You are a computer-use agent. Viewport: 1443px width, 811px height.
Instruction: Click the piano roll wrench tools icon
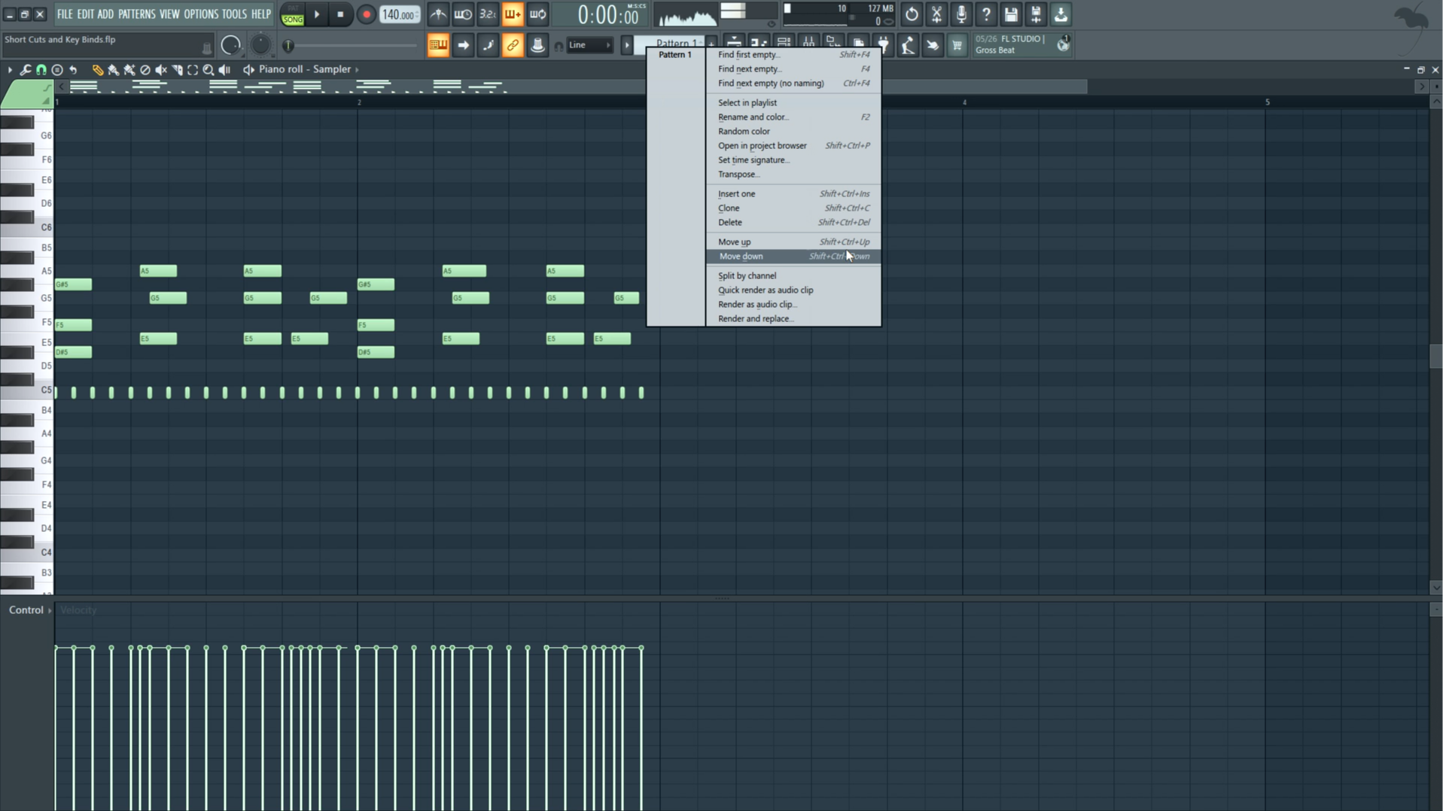[26, 69]
